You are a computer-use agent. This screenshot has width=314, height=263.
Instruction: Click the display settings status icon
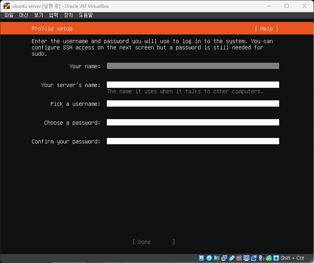pos(246,258)
